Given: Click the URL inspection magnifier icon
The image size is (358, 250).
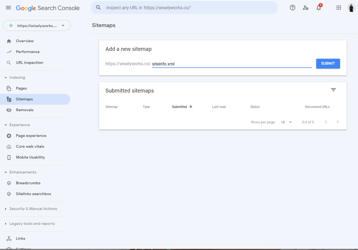Looking at the screenshot, I should point(9,63).
